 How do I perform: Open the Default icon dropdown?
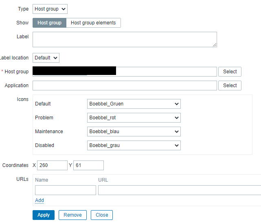(134, 104)
